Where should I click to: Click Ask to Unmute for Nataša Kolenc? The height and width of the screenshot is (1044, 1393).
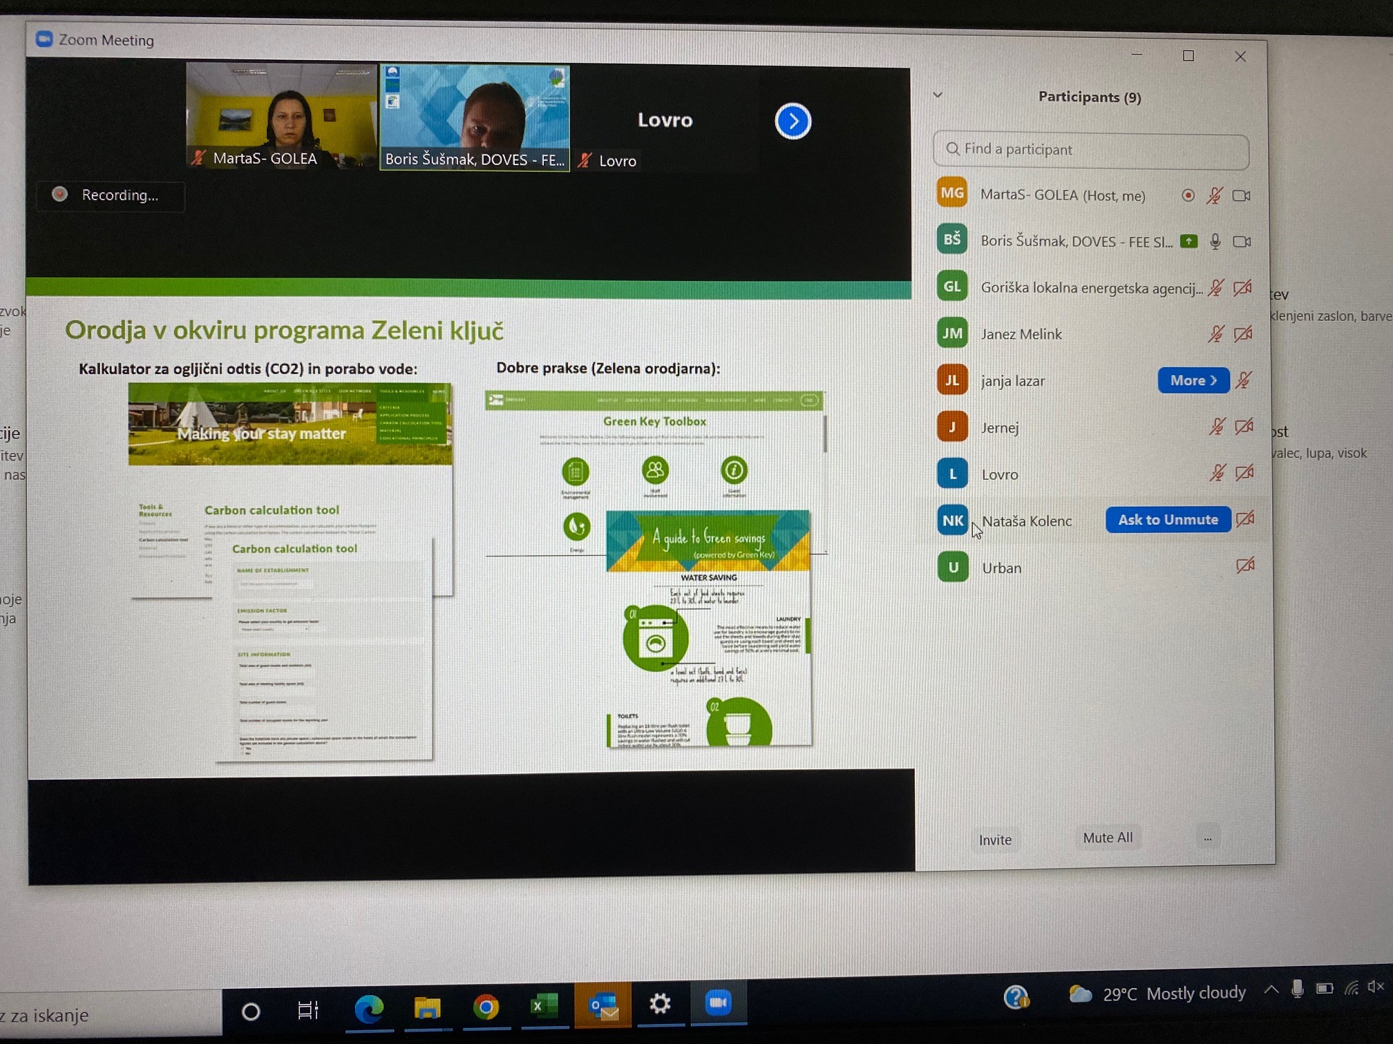(1168, 520)
